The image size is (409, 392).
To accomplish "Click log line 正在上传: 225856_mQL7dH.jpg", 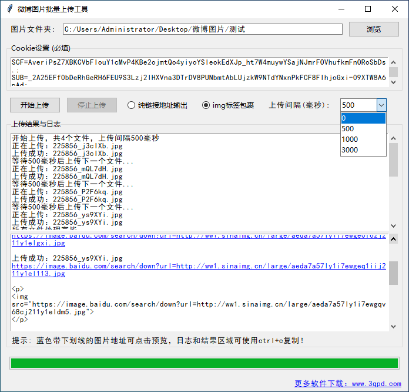I will 68,169.
